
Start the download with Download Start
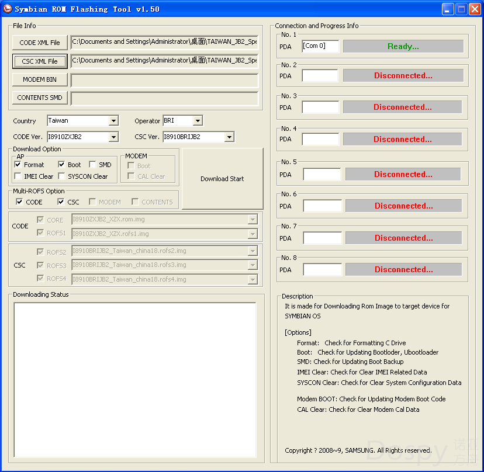click(222, 179)
